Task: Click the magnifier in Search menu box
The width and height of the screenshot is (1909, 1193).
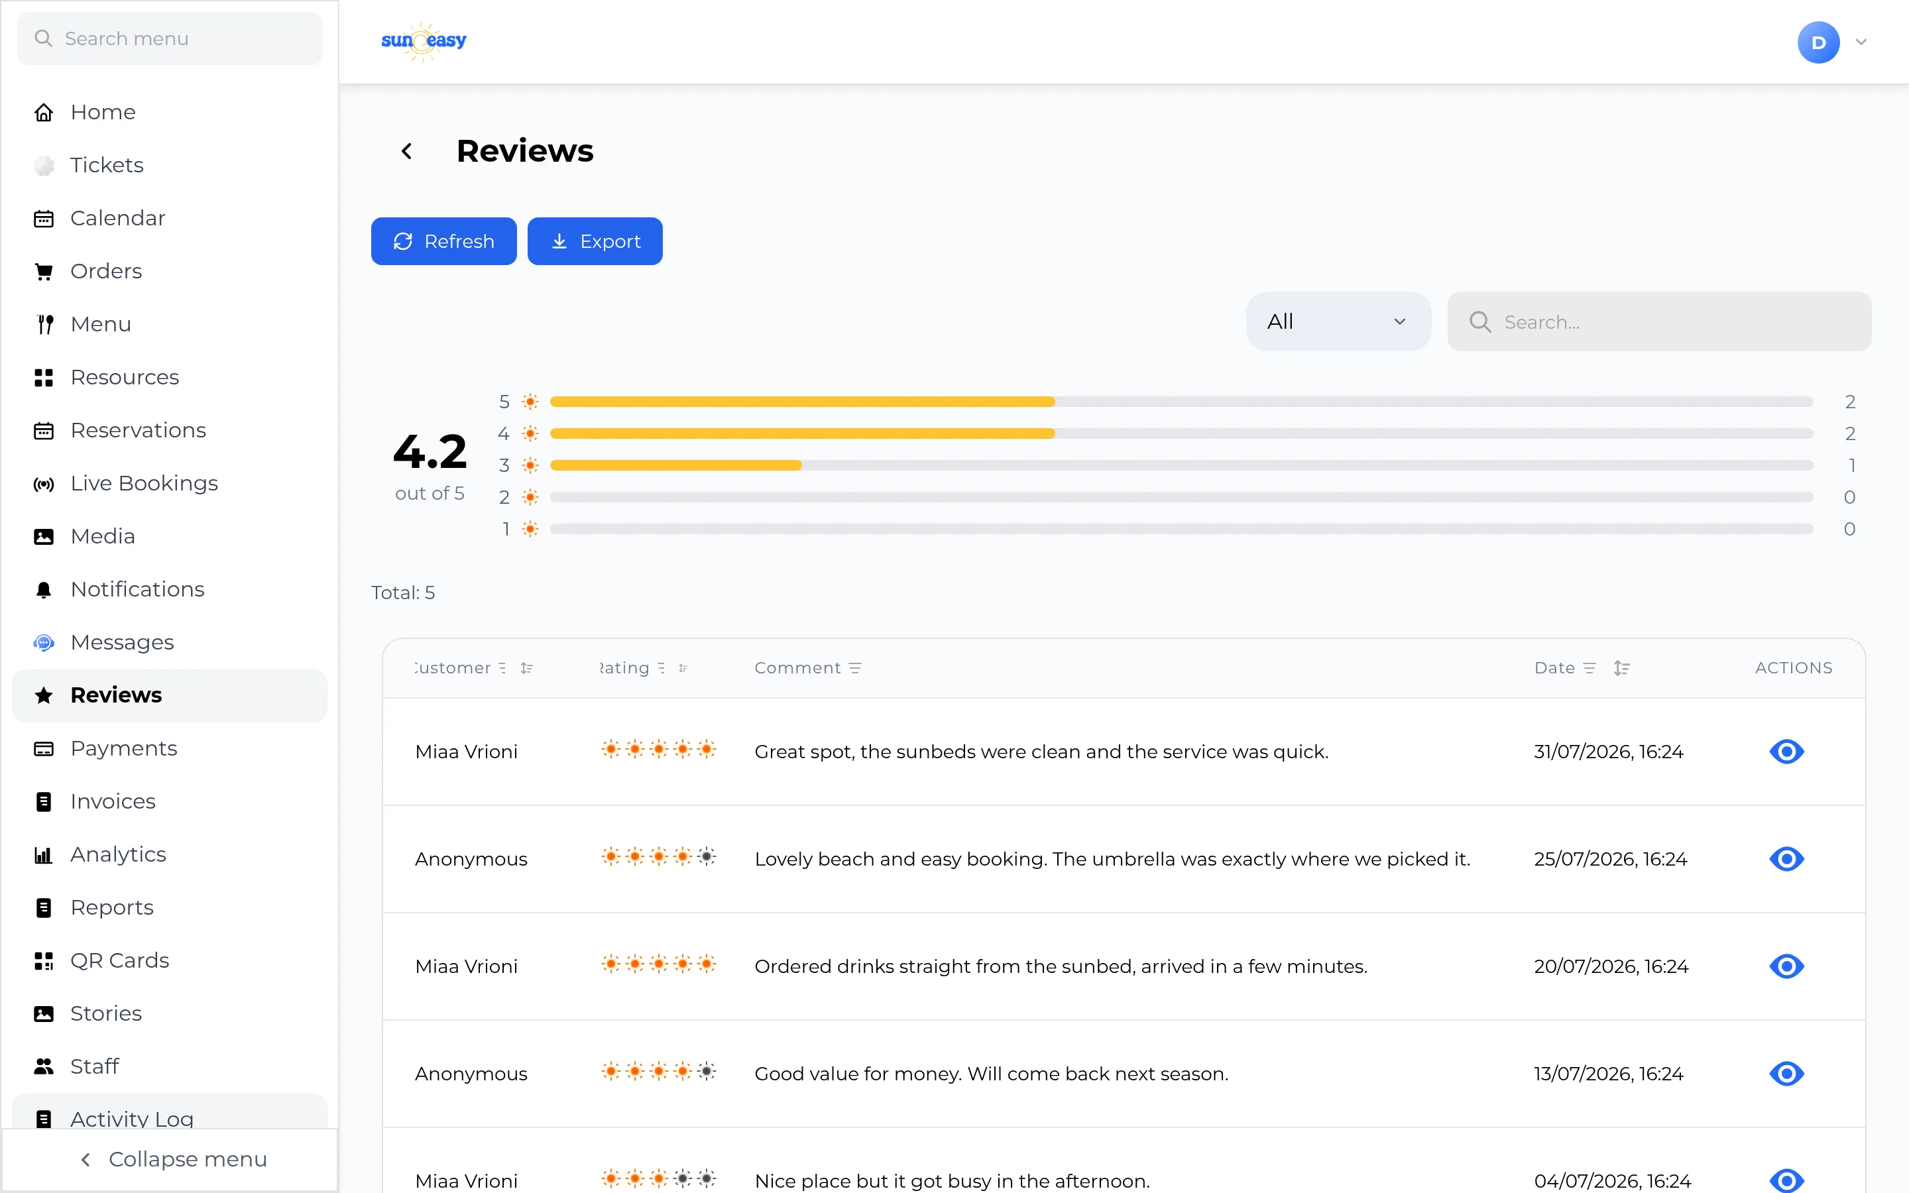Action: [x=43, y=38]
